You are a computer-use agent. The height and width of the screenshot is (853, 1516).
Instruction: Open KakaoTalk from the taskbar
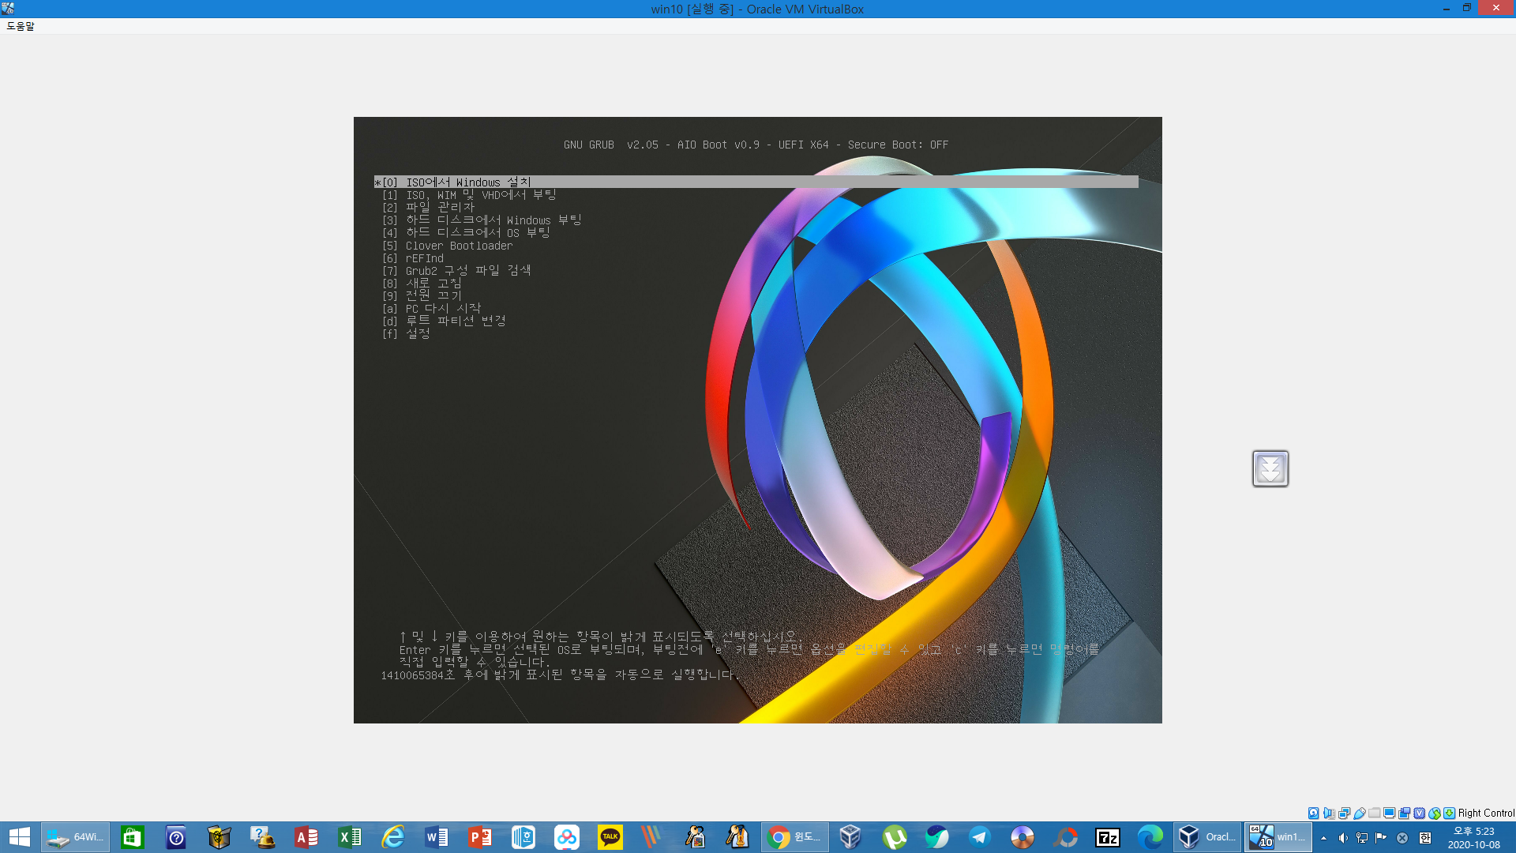point(610,837)
